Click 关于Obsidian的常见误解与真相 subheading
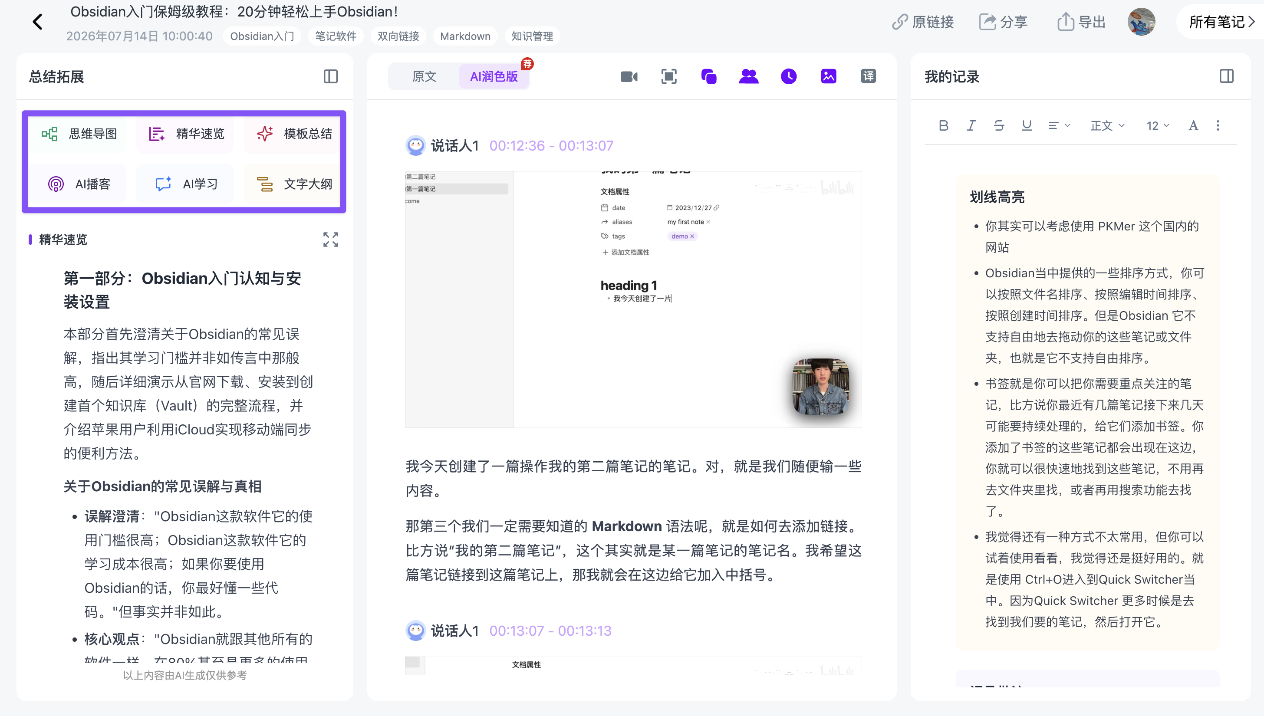The image size is (1264, 716). click(162, 486)
